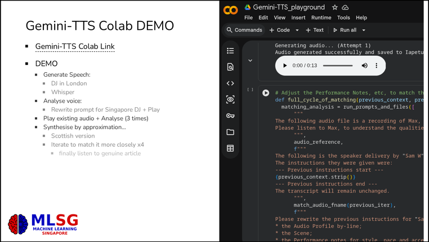The width and height of the screenshot is (429, 242).
Task: Click 'audio_reference,' code line
Action: (x=318, y=142)
